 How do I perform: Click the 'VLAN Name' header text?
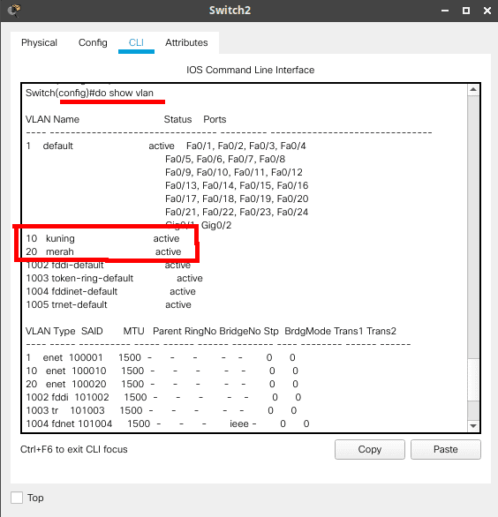click(52, 119)
